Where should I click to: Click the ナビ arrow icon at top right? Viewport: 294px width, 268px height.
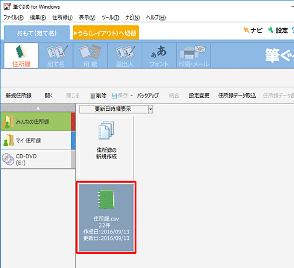(x=246, y=30)
